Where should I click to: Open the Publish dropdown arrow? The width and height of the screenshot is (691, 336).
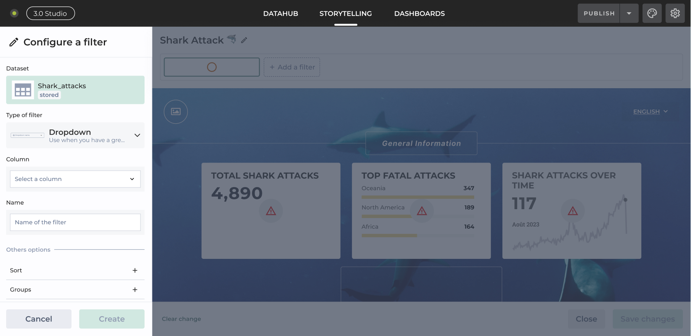click(x=629, y=13)
